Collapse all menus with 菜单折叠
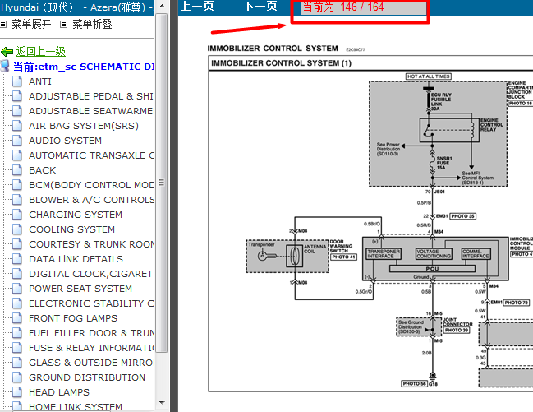Viewport: 533px width, 412px height. (x=92, y=24)
